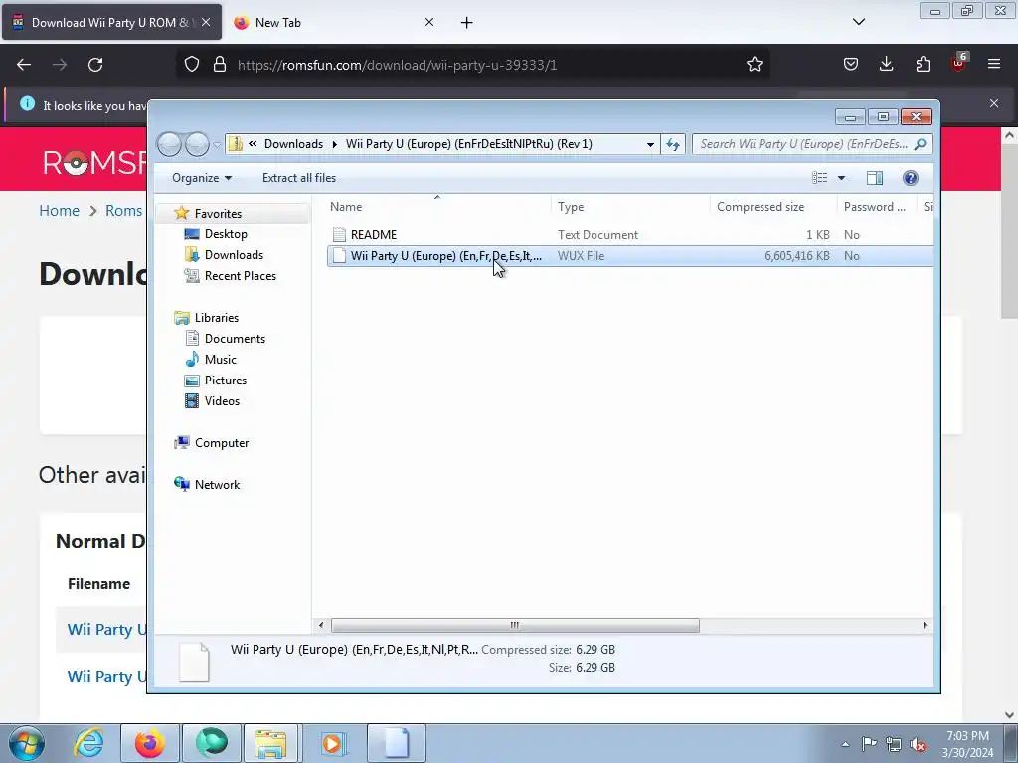Click Explorer's forward navigation button
This screenshot has width=1018, height=763.
click(197, 144)
